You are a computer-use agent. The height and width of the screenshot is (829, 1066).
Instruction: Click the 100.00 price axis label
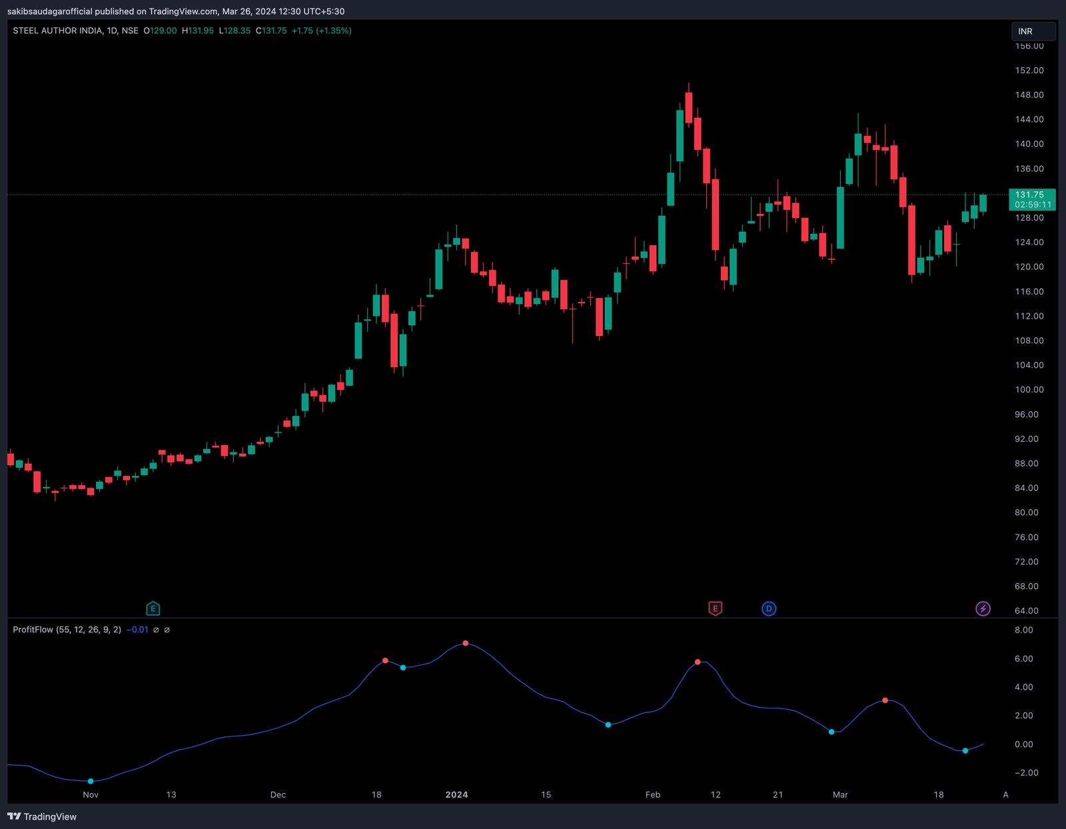1029,389
